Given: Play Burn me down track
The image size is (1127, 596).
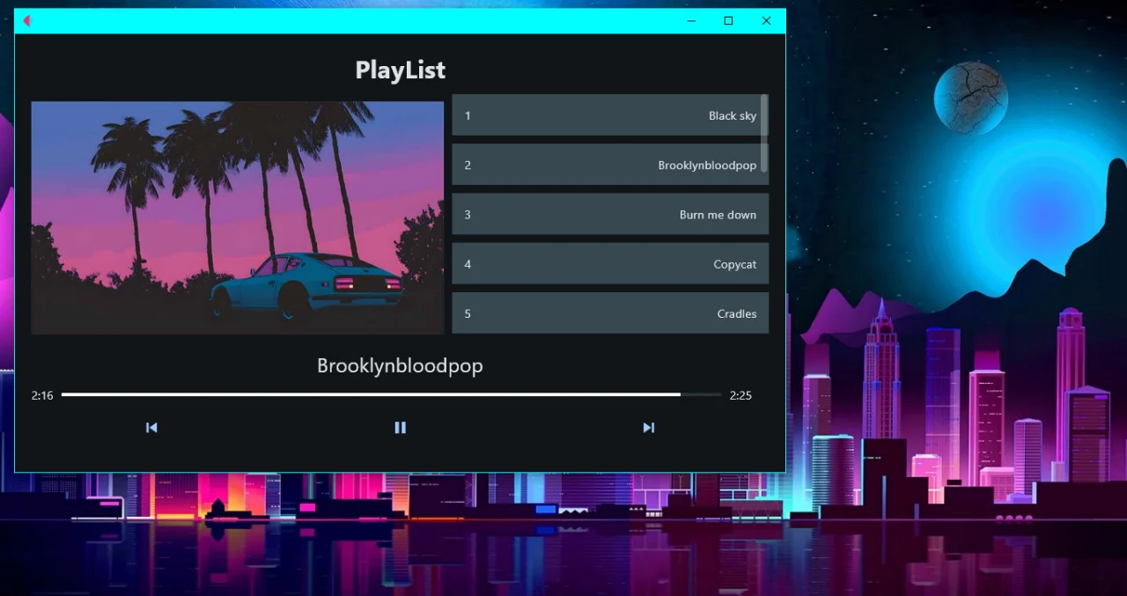Looking at the screenshot, I should click(x=610, y=214).
